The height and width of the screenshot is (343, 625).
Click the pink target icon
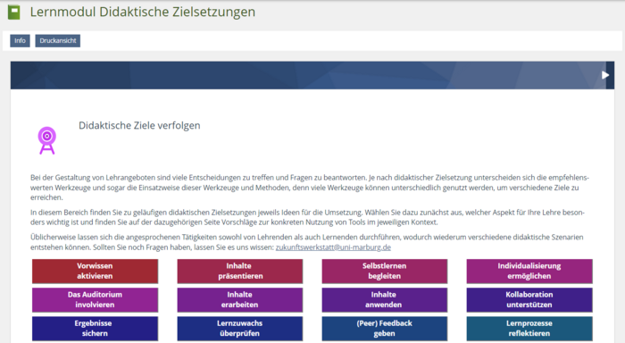click(47, 140)
